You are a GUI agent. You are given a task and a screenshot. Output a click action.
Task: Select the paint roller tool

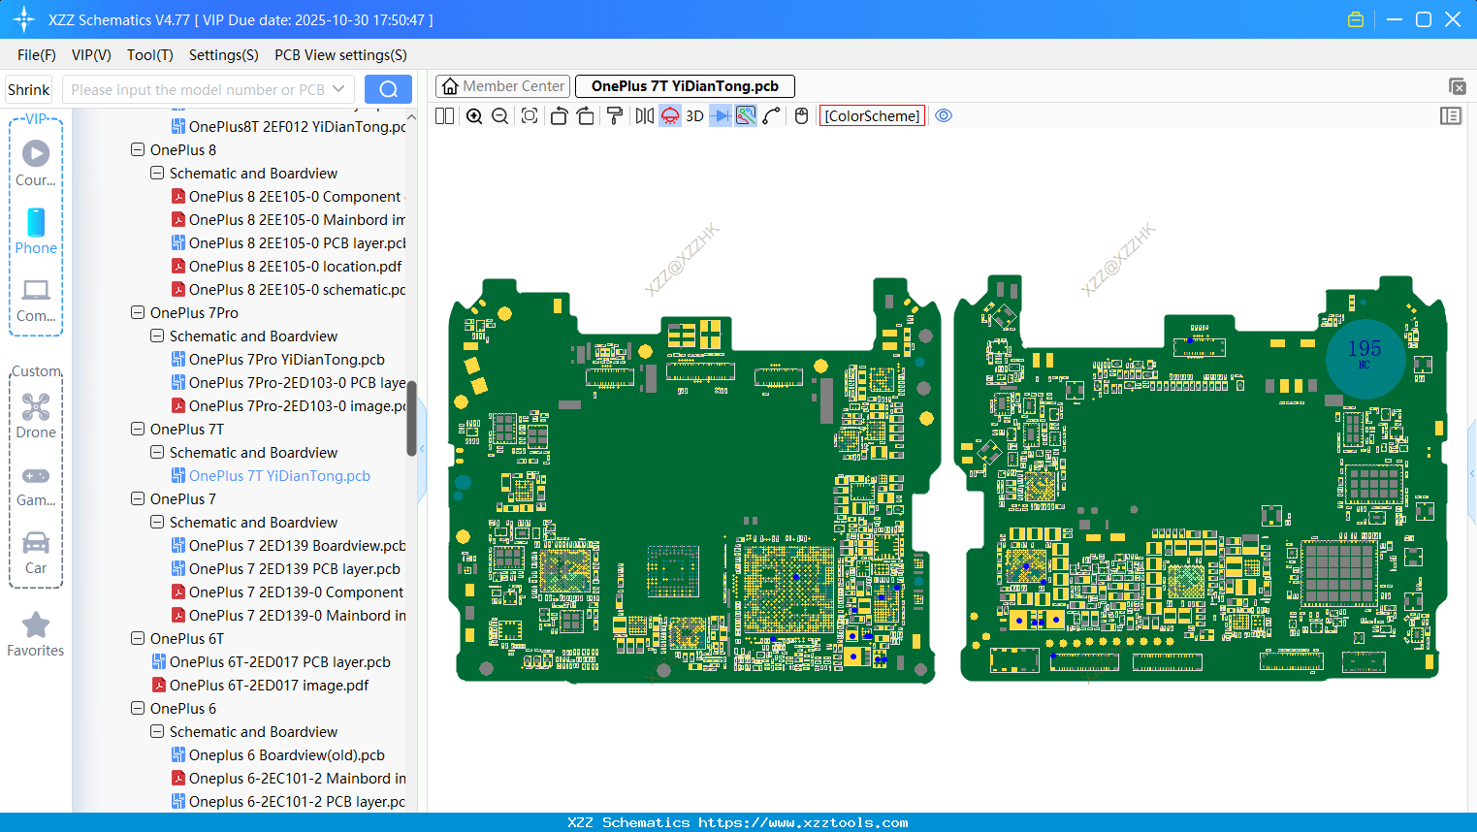[615, 116]
